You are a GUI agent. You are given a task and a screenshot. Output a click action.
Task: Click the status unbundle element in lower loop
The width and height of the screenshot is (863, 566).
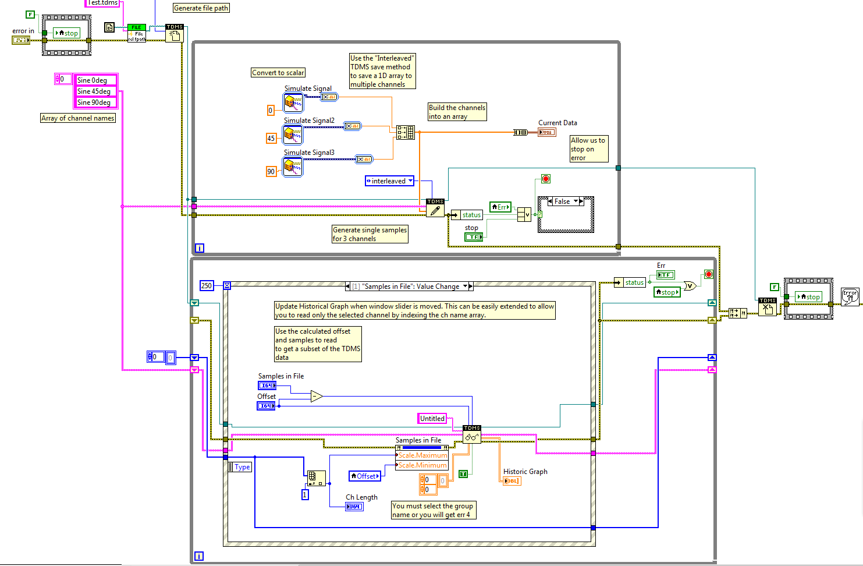(630, 282)
